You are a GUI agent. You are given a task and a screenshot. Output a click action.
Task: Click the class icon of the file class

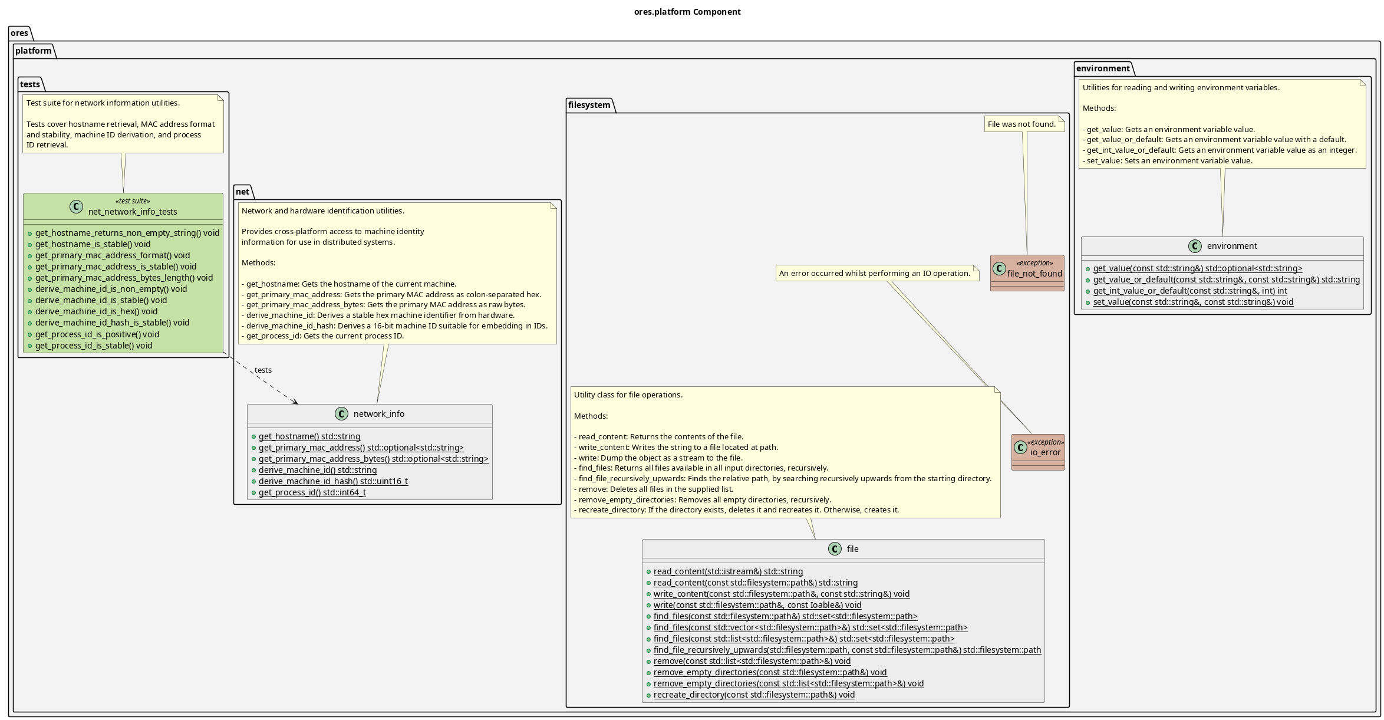(x=835, y=549)
